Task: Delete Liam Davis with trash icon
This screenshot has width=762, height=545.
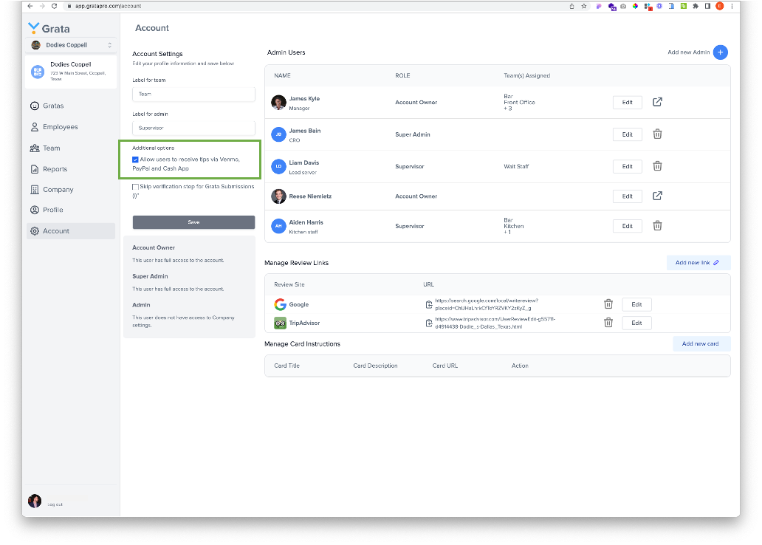Action: coord(657,166)
